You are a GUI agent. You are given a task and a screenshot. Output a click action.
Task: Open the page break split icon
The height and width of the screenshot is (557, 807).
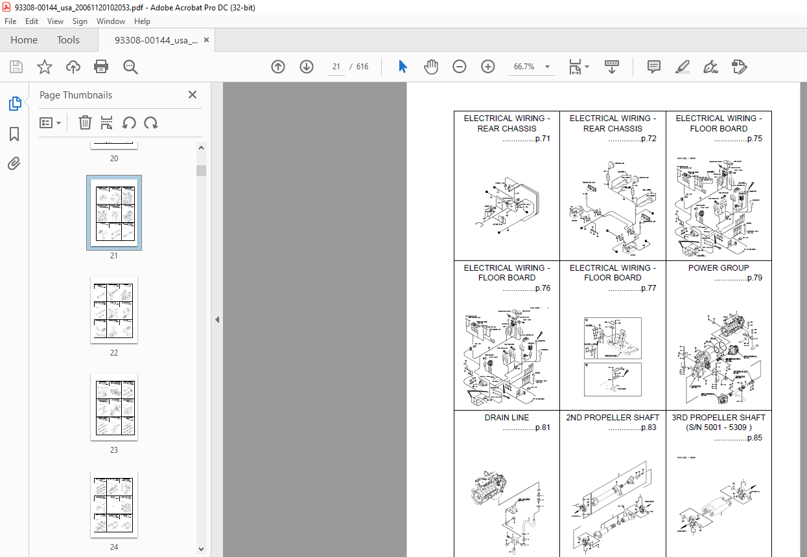point(108,123)
